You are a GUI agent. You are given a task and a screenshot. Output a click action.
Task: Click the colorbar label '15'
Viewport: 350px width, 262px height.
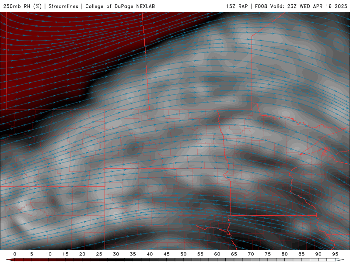65,254
